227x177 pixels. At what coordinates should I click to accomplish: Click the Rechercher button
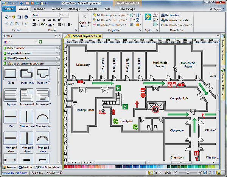170,15
